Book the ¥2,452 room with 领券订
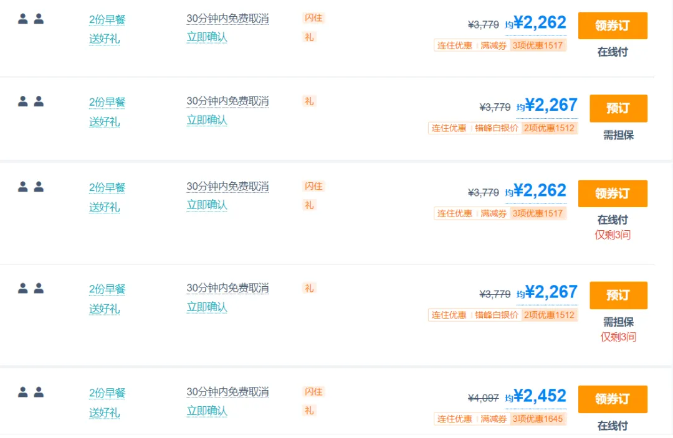Screen dimensions: 673x438 coord(613,399)
